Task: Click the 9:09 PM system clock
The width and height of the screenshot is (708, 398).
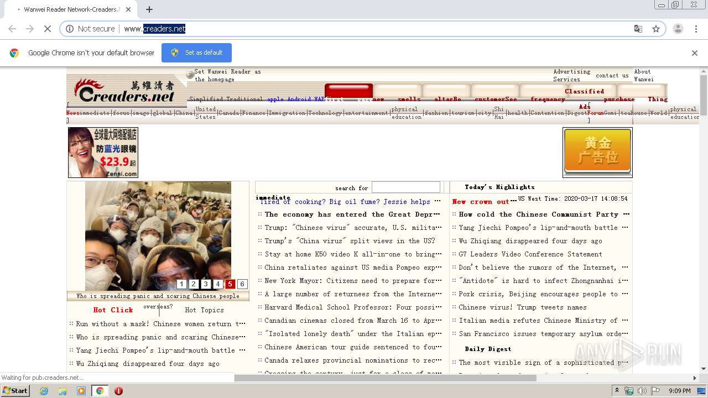Action: click(x=679, y=391)
